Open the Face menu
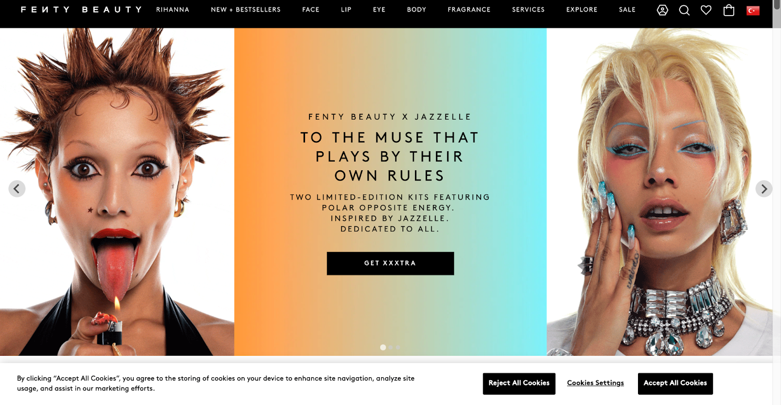 (x=311, y=9)
